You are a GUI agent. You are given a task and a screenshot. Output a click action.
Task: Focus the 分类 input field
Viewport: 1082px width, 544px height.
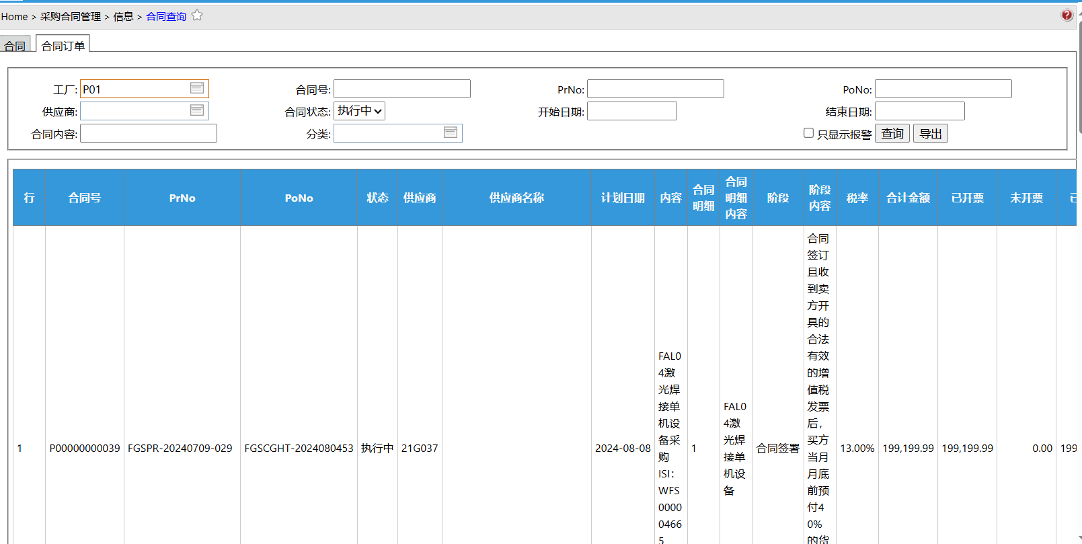398,133
